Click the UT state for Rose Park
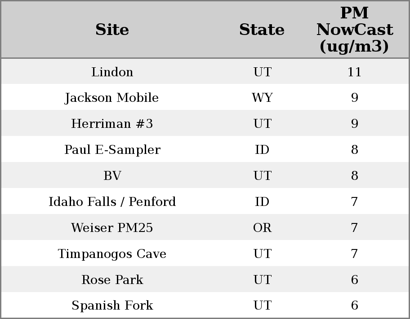 262,280
